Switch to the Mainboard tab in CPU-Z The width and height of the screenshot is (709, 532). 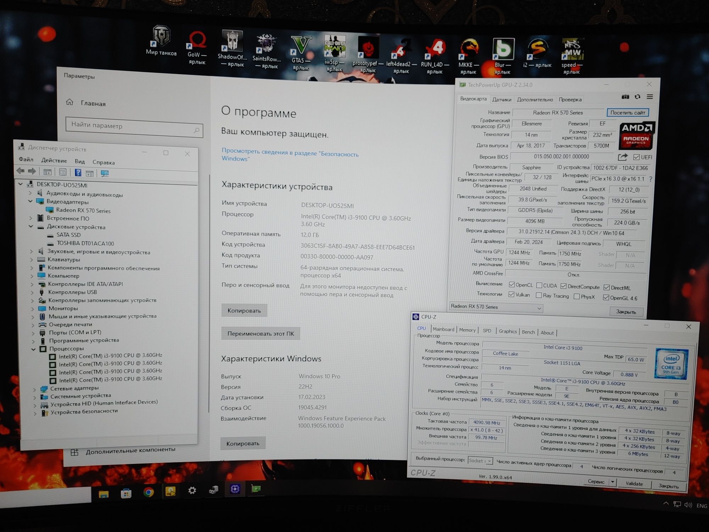[443, 329]
